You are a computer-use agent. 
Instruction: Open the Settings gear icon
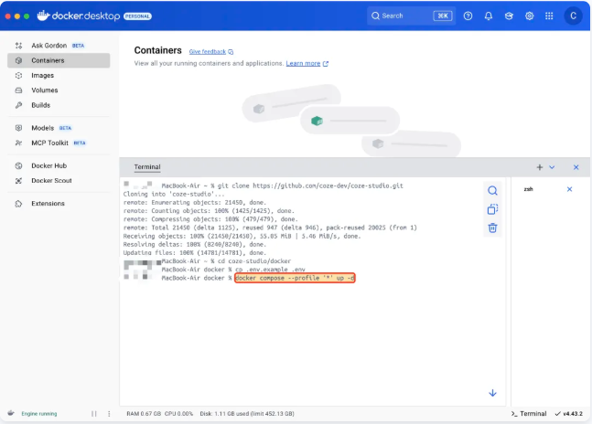529,16
